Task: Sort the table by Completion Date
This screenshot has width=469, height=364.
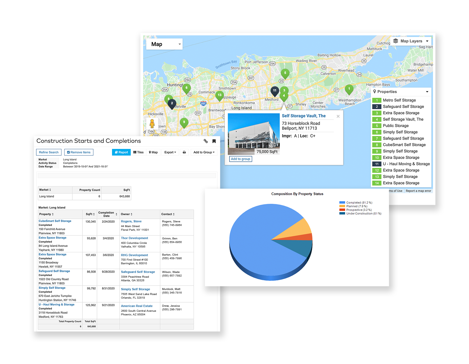Action: pos(108,214)
